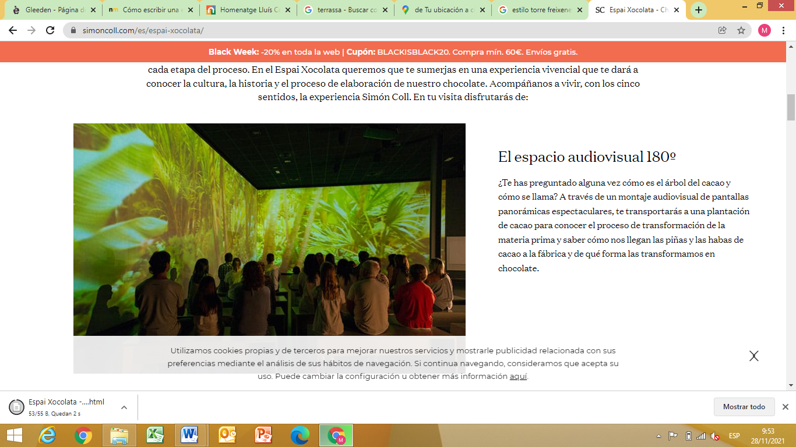The height and width of the screenshot is (447, 796).
Task: Switch to the Gleeden tab
Action: pos(51,10)
